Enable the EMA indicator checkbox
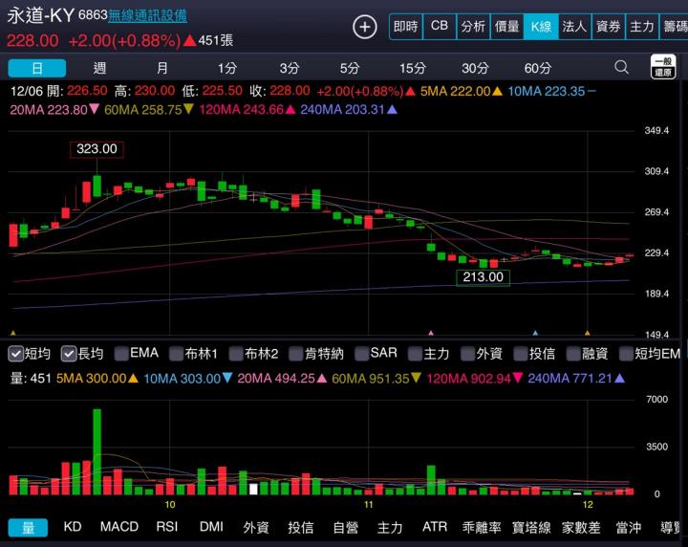 (121, 354)
